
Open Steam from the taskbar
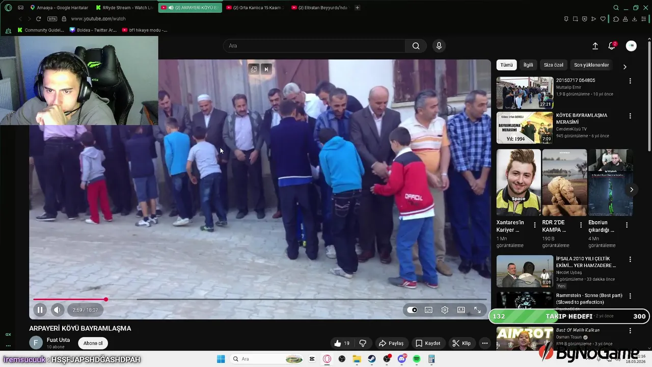click(x=372, y=359)
